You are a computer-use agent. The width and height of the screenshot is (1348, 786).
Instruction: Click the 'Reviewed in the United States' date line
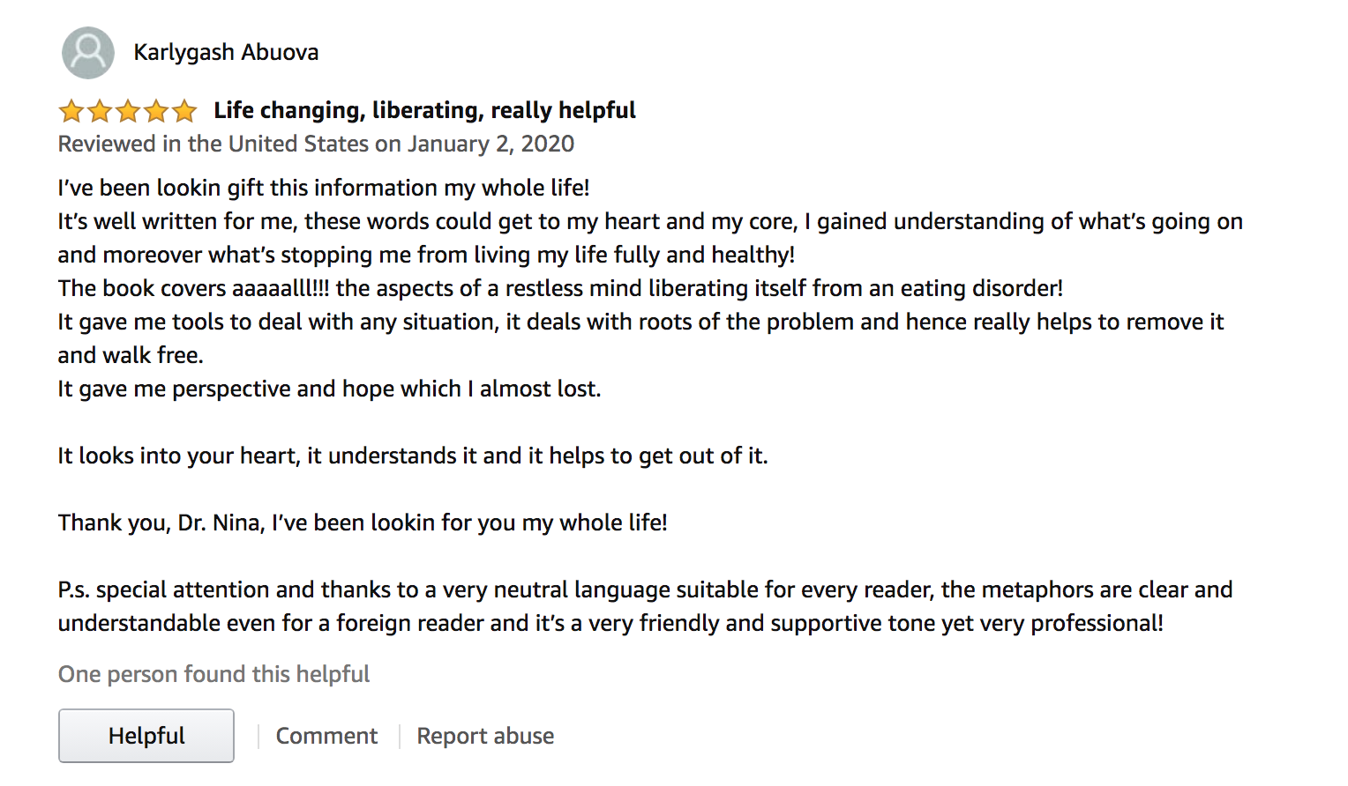pos(316,144)
